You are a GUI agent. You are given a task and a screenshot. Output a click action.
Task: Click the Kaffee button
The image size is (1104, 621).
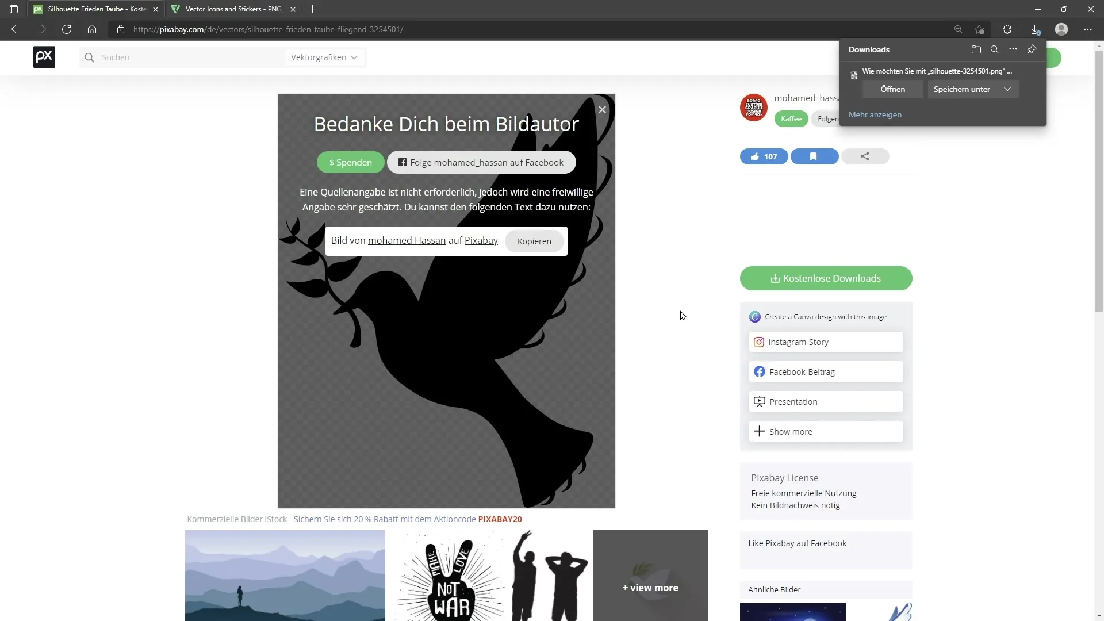click(791, 119)
